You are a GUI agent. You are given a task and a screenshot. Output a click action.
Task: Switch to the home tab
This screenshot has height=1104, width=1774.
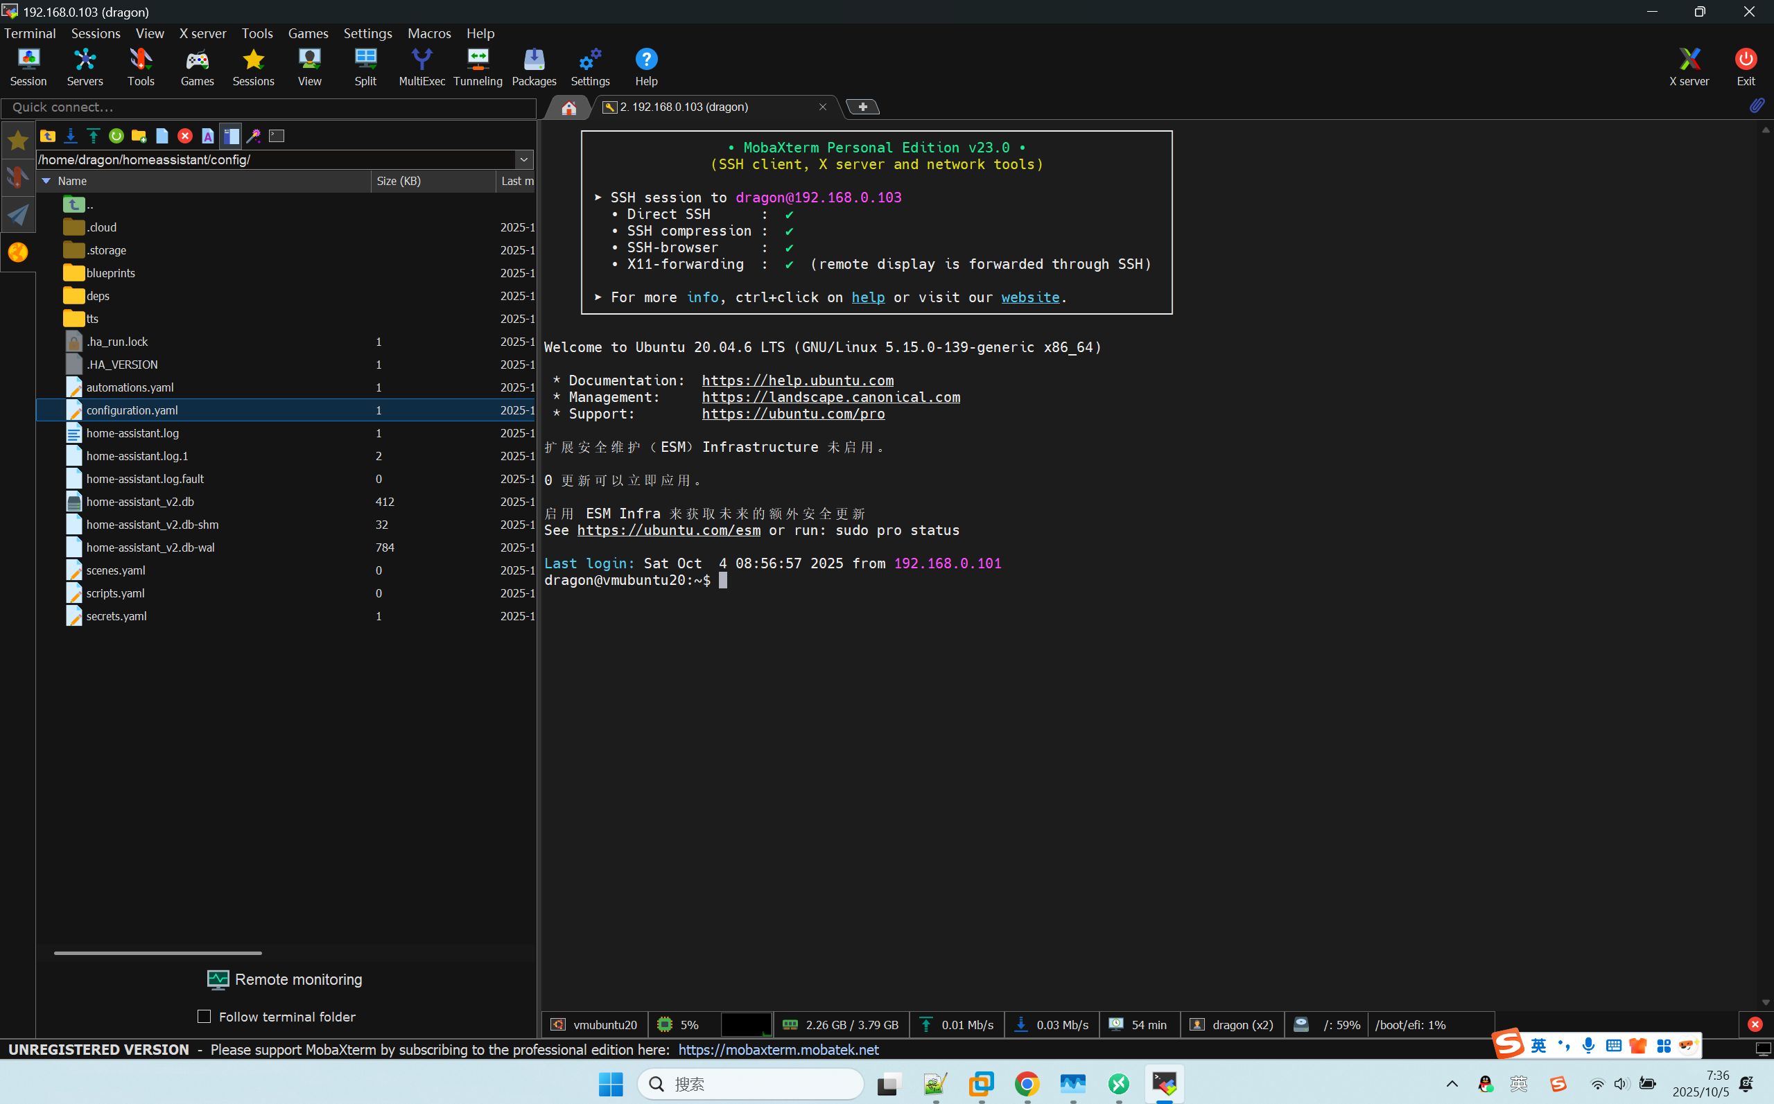pyautogui.click(x=568, y=107)
